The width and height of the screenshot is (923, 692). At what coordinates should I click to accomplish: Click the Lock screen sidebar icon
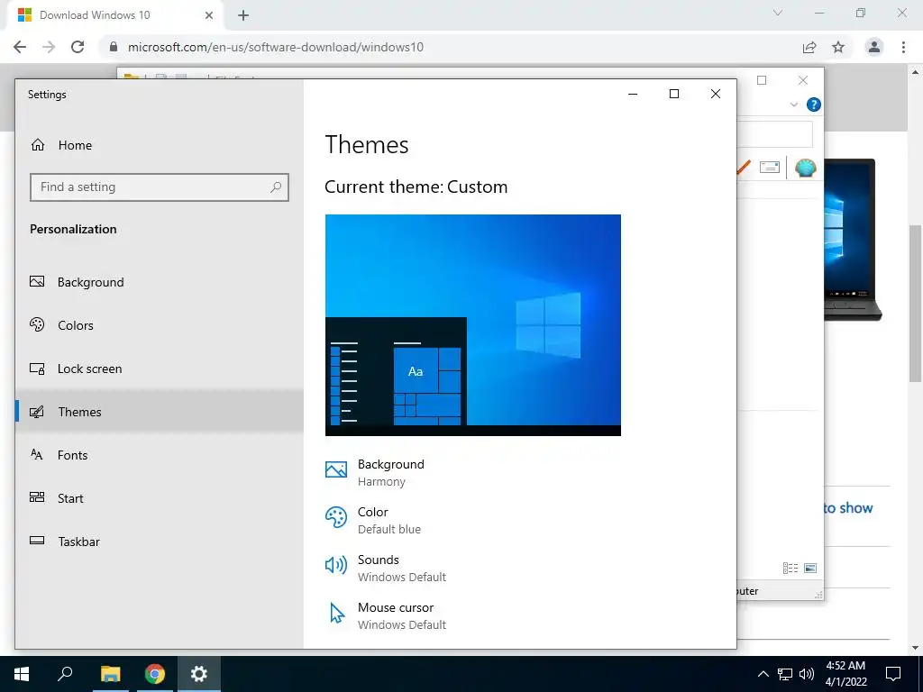tap(37, 369)
